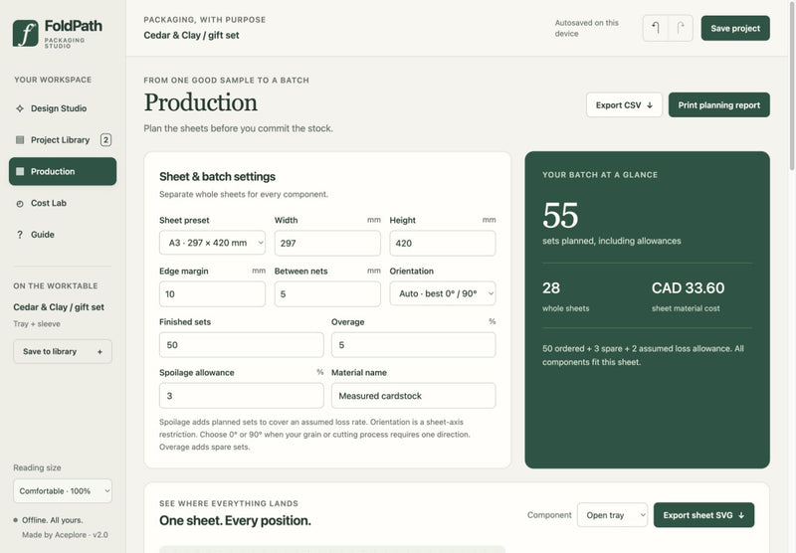Click the Guide question mark icon

20,235
